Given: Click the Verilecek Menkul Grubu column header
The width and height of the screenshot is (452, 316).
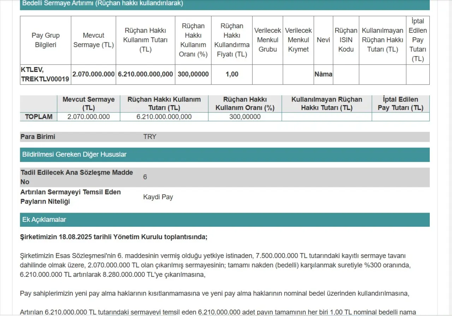Looking at the screenshot, I should (268, 40).
